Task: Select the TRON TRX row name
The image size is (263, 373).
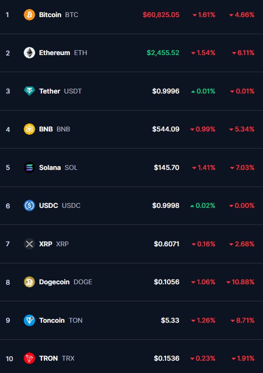Action: [56, 358]
